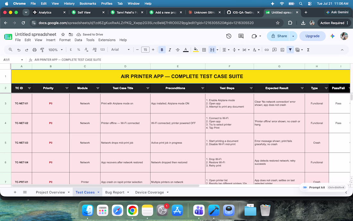Switch to the Bug Report sheet tab
The height and width of the screenshot is (221, 353).
[x=115, y=192]
